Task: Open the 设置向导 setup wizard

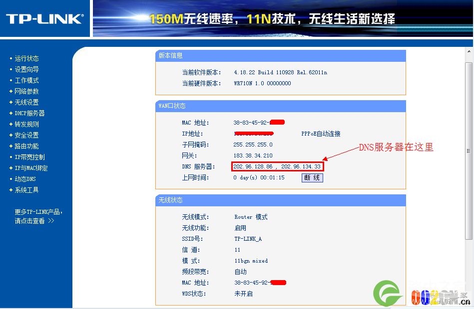Action: pos(26,69)
